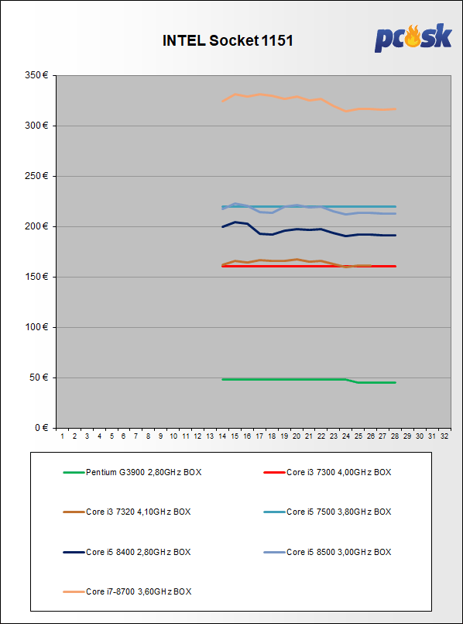Click the 250 € y-axis label

[38, 176]
